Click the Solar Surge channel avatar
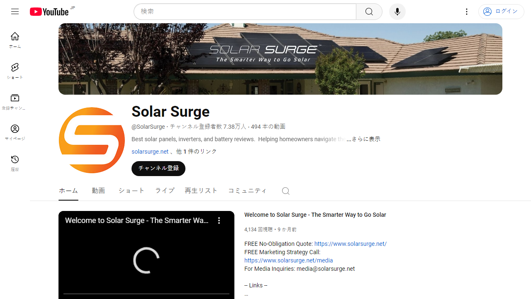This screenshot has width=531, height=299. click(x=92, y=140)
